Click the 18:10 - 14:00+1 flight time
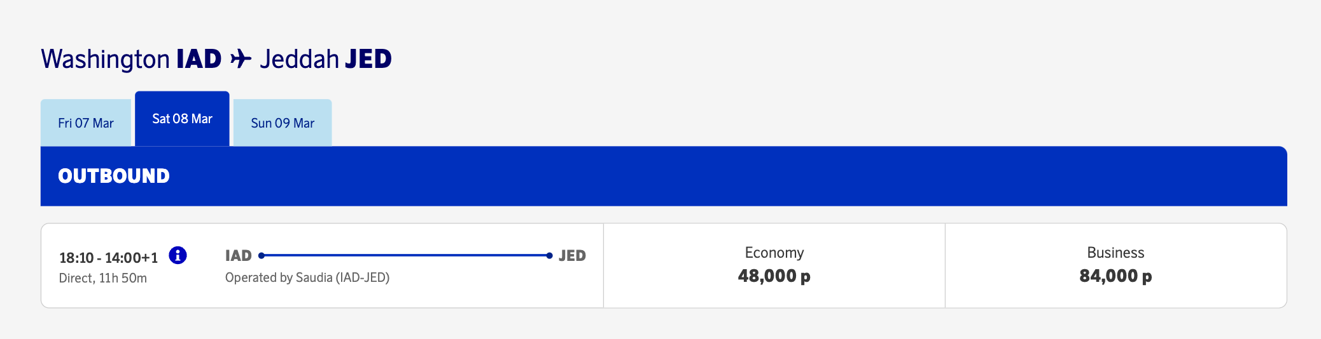This screenshot has width=1321, height=339. [108, 258]
